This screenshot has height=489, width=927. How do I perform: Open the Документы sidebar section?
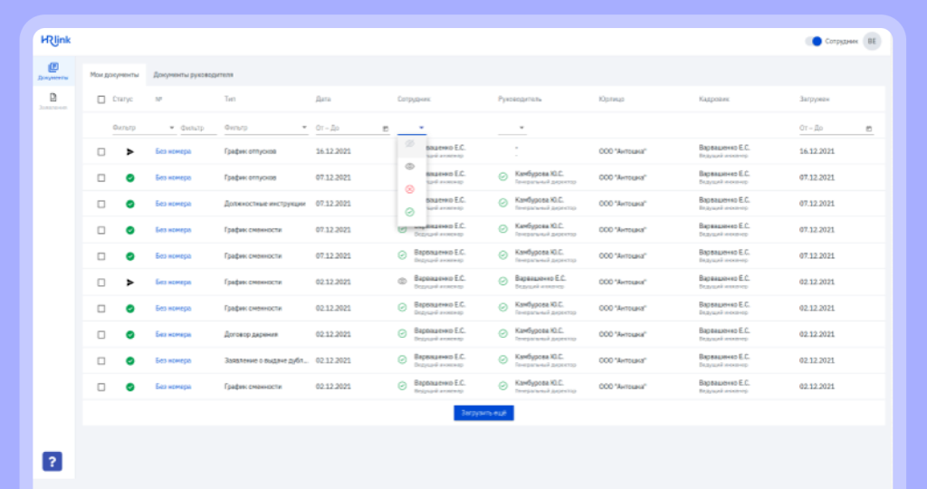tap(53, 71)
